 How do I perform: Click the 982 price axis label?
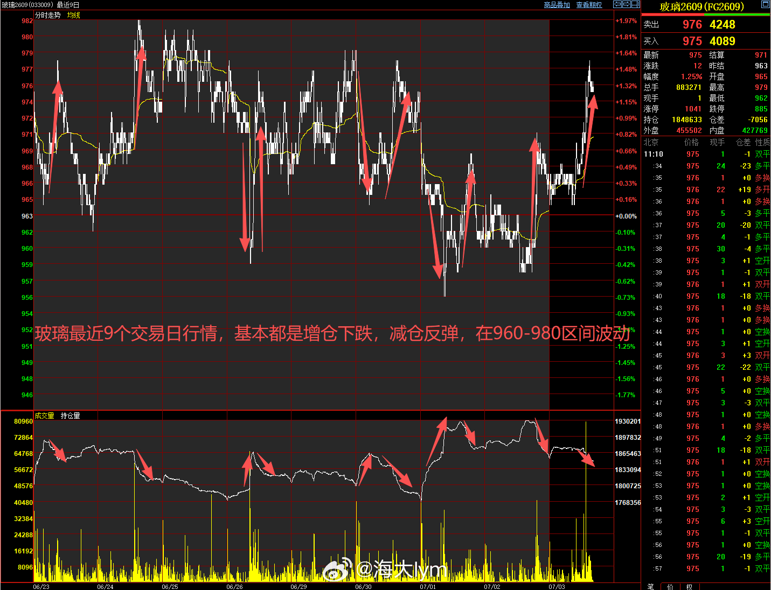[x=27, y=21]
